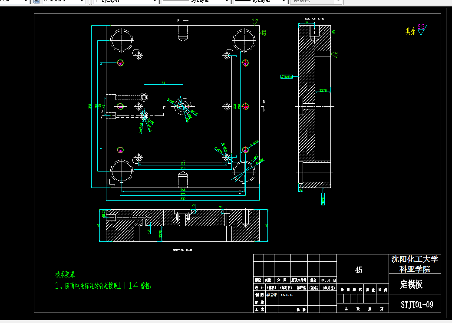Select the 科亚学院 title text
The height and width of the screenshot is (323, 452).
coord(415,269)
